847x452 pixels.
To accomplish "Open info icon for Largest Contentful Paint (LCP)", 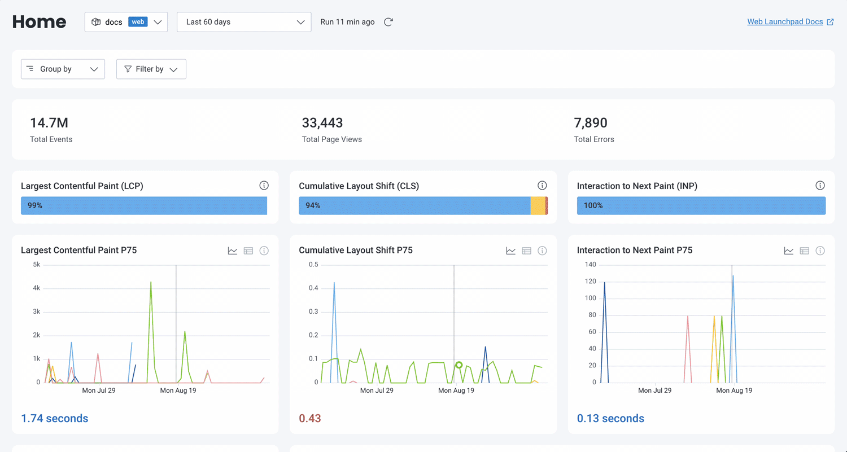I will (x=264, y=186).
